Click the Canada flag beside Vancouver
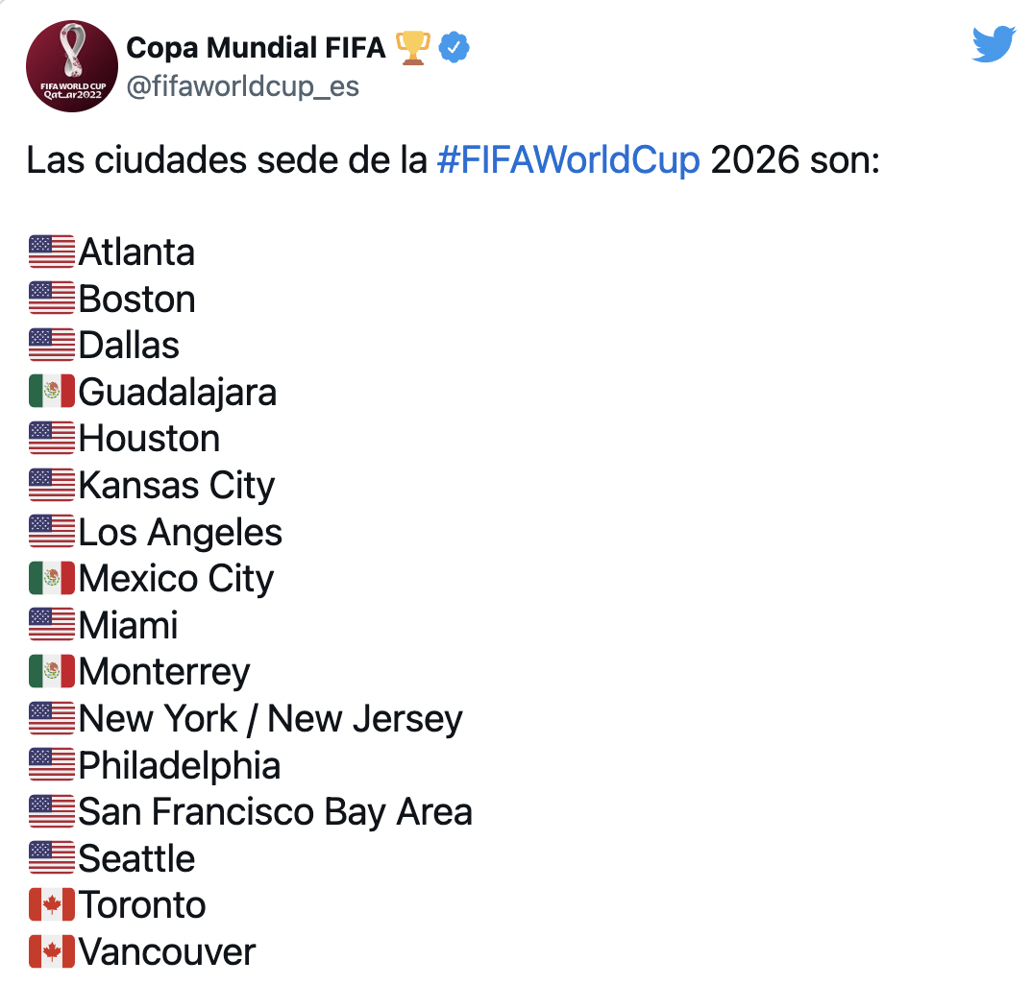Screen dimensions: 1032x985 [52, 951]
